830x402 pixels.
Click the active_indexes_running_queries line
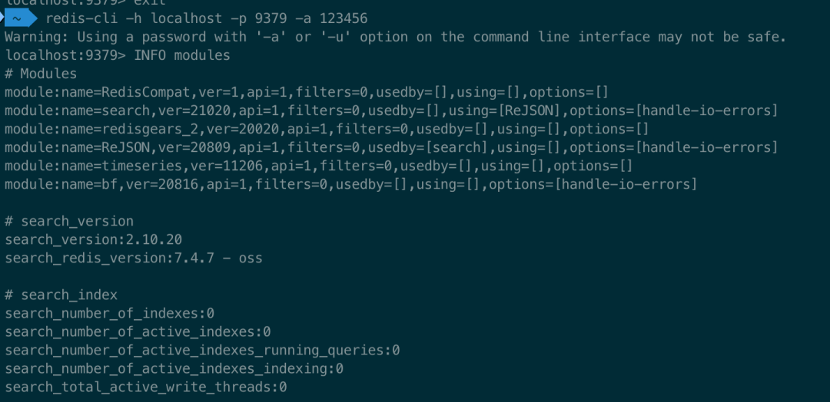click(202, 350)
